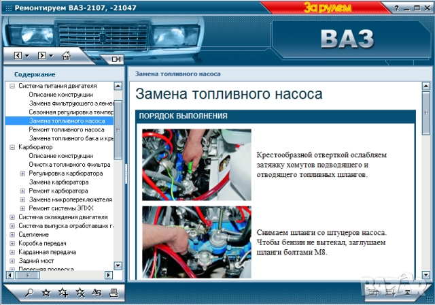Open the Forward history dropdown arrow

tap(51, 56)
